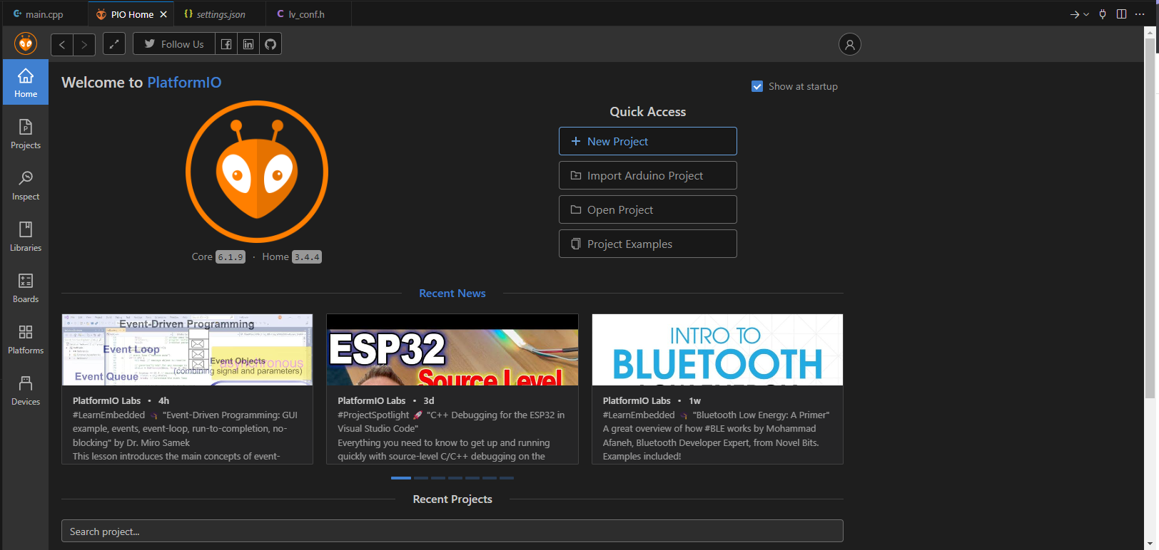The image size is (1159, 550).
Task: Open the PlatformIO Facebook page icon
Action: click(226, 44)
